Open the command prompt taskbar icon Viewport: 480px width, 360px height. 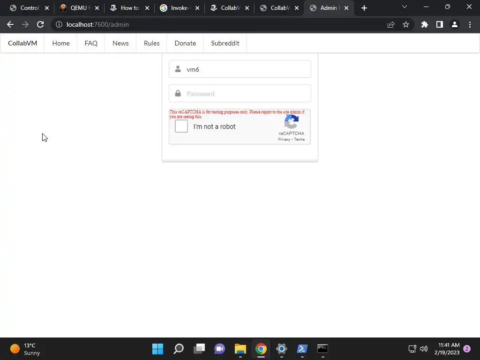coord(322,349)
